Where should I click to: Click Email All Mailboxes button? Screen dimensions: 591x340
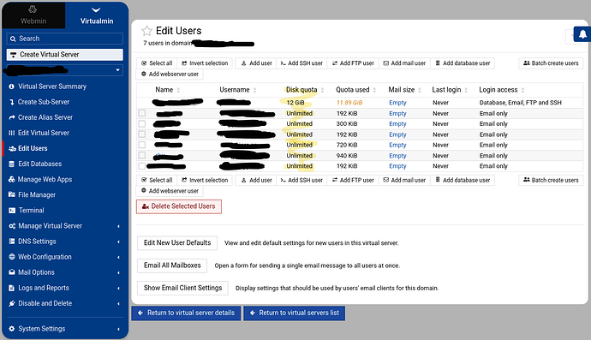pos(172,265)
